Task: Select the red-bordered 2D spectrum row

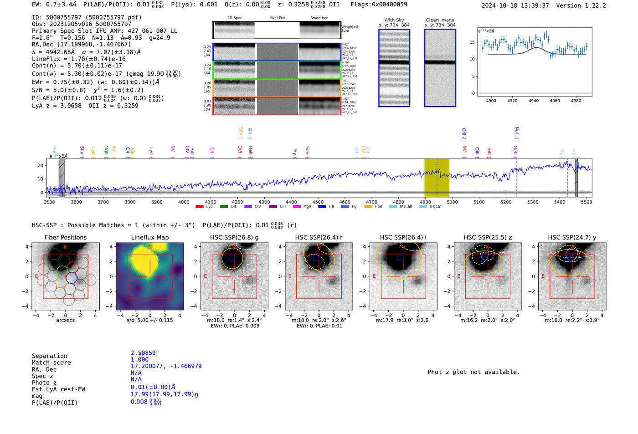Action: pyautogui.click(x=277, y=106)
